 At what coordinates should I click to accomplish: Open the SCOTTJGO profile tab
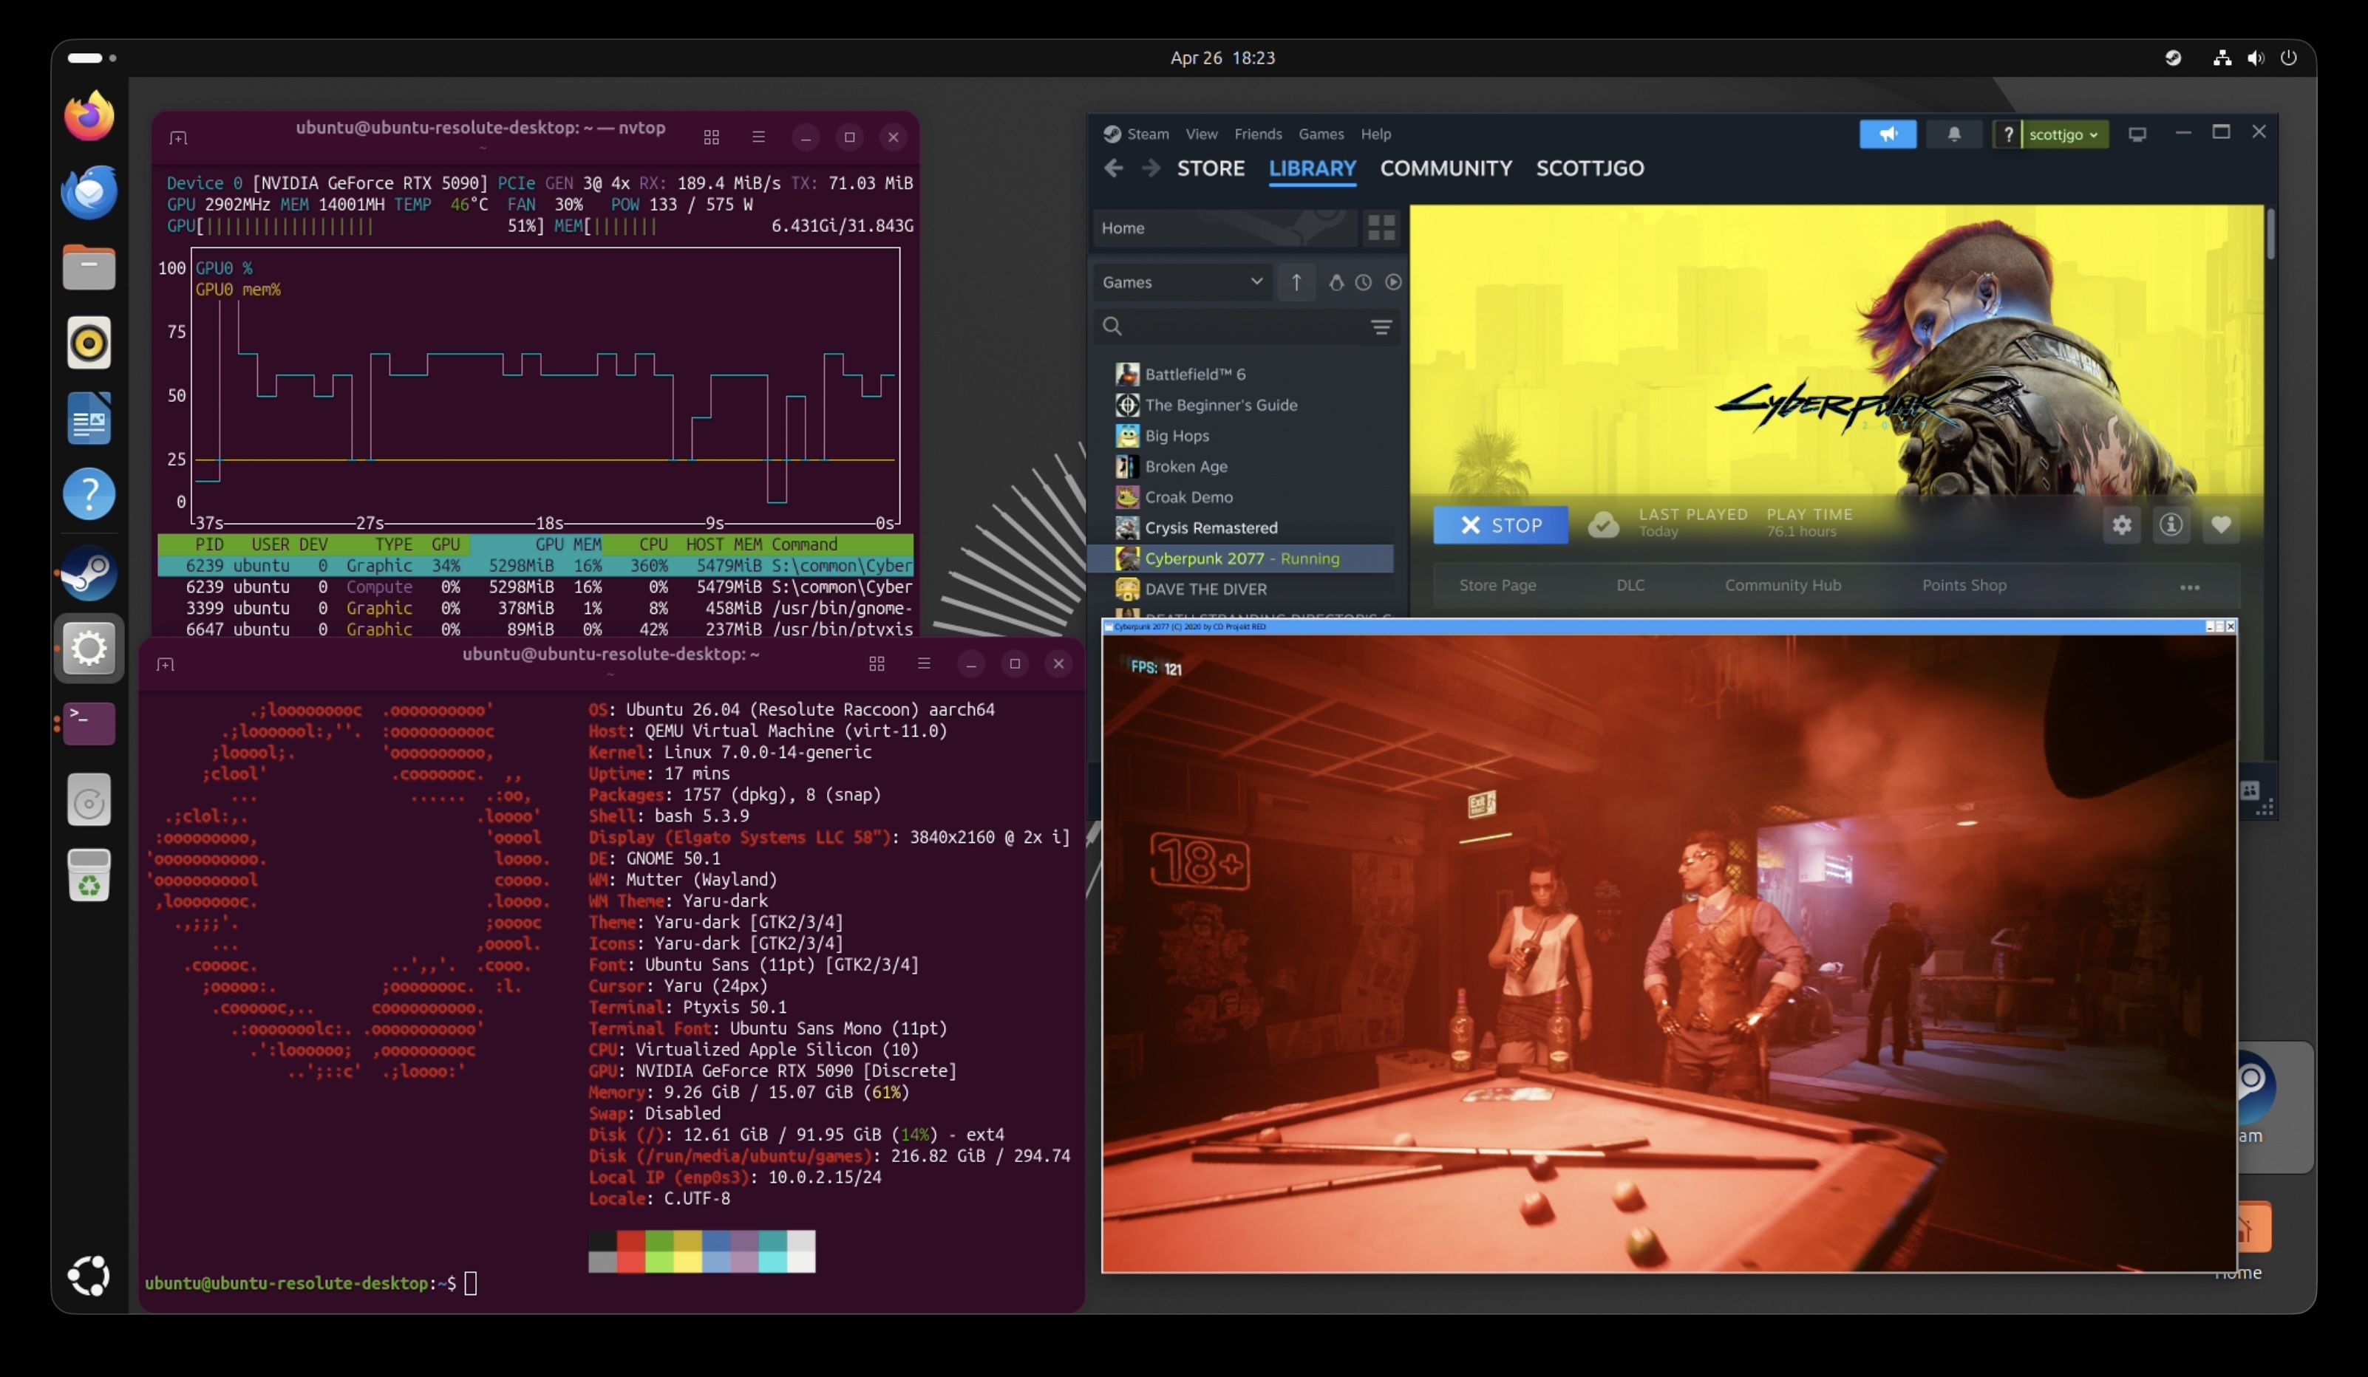(x=1590, y=168)
